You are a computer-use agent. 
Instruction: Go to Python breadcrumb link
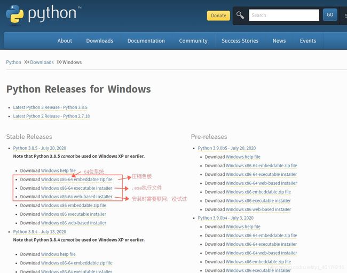(13, 62)
